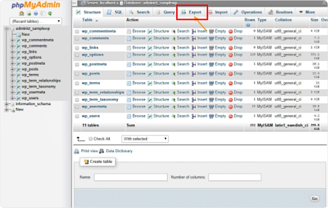Check the wp_terms row checkbox

click(77, 83)
